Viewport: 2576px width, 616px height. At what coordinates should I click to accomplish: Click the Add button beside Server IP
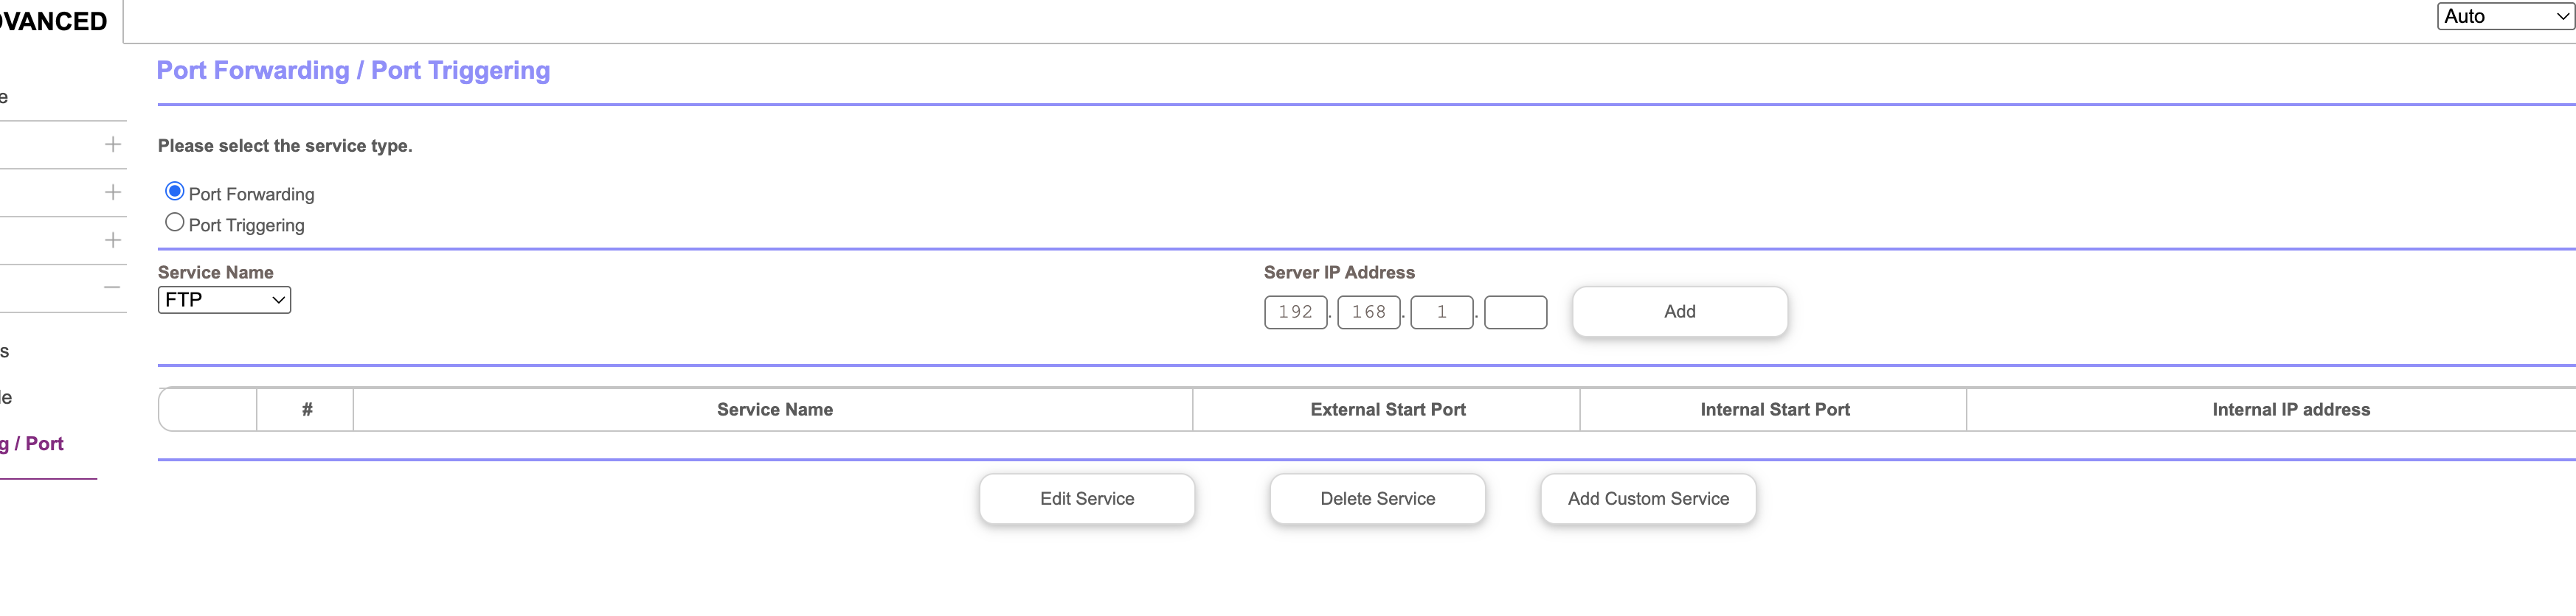coord(1679,312)
